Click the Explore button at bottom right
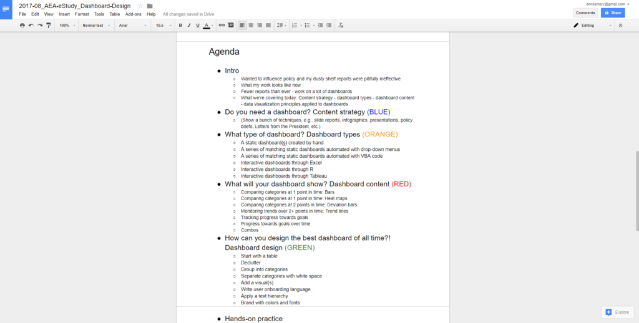Screen dimensions: 639x323 point(618,312)
